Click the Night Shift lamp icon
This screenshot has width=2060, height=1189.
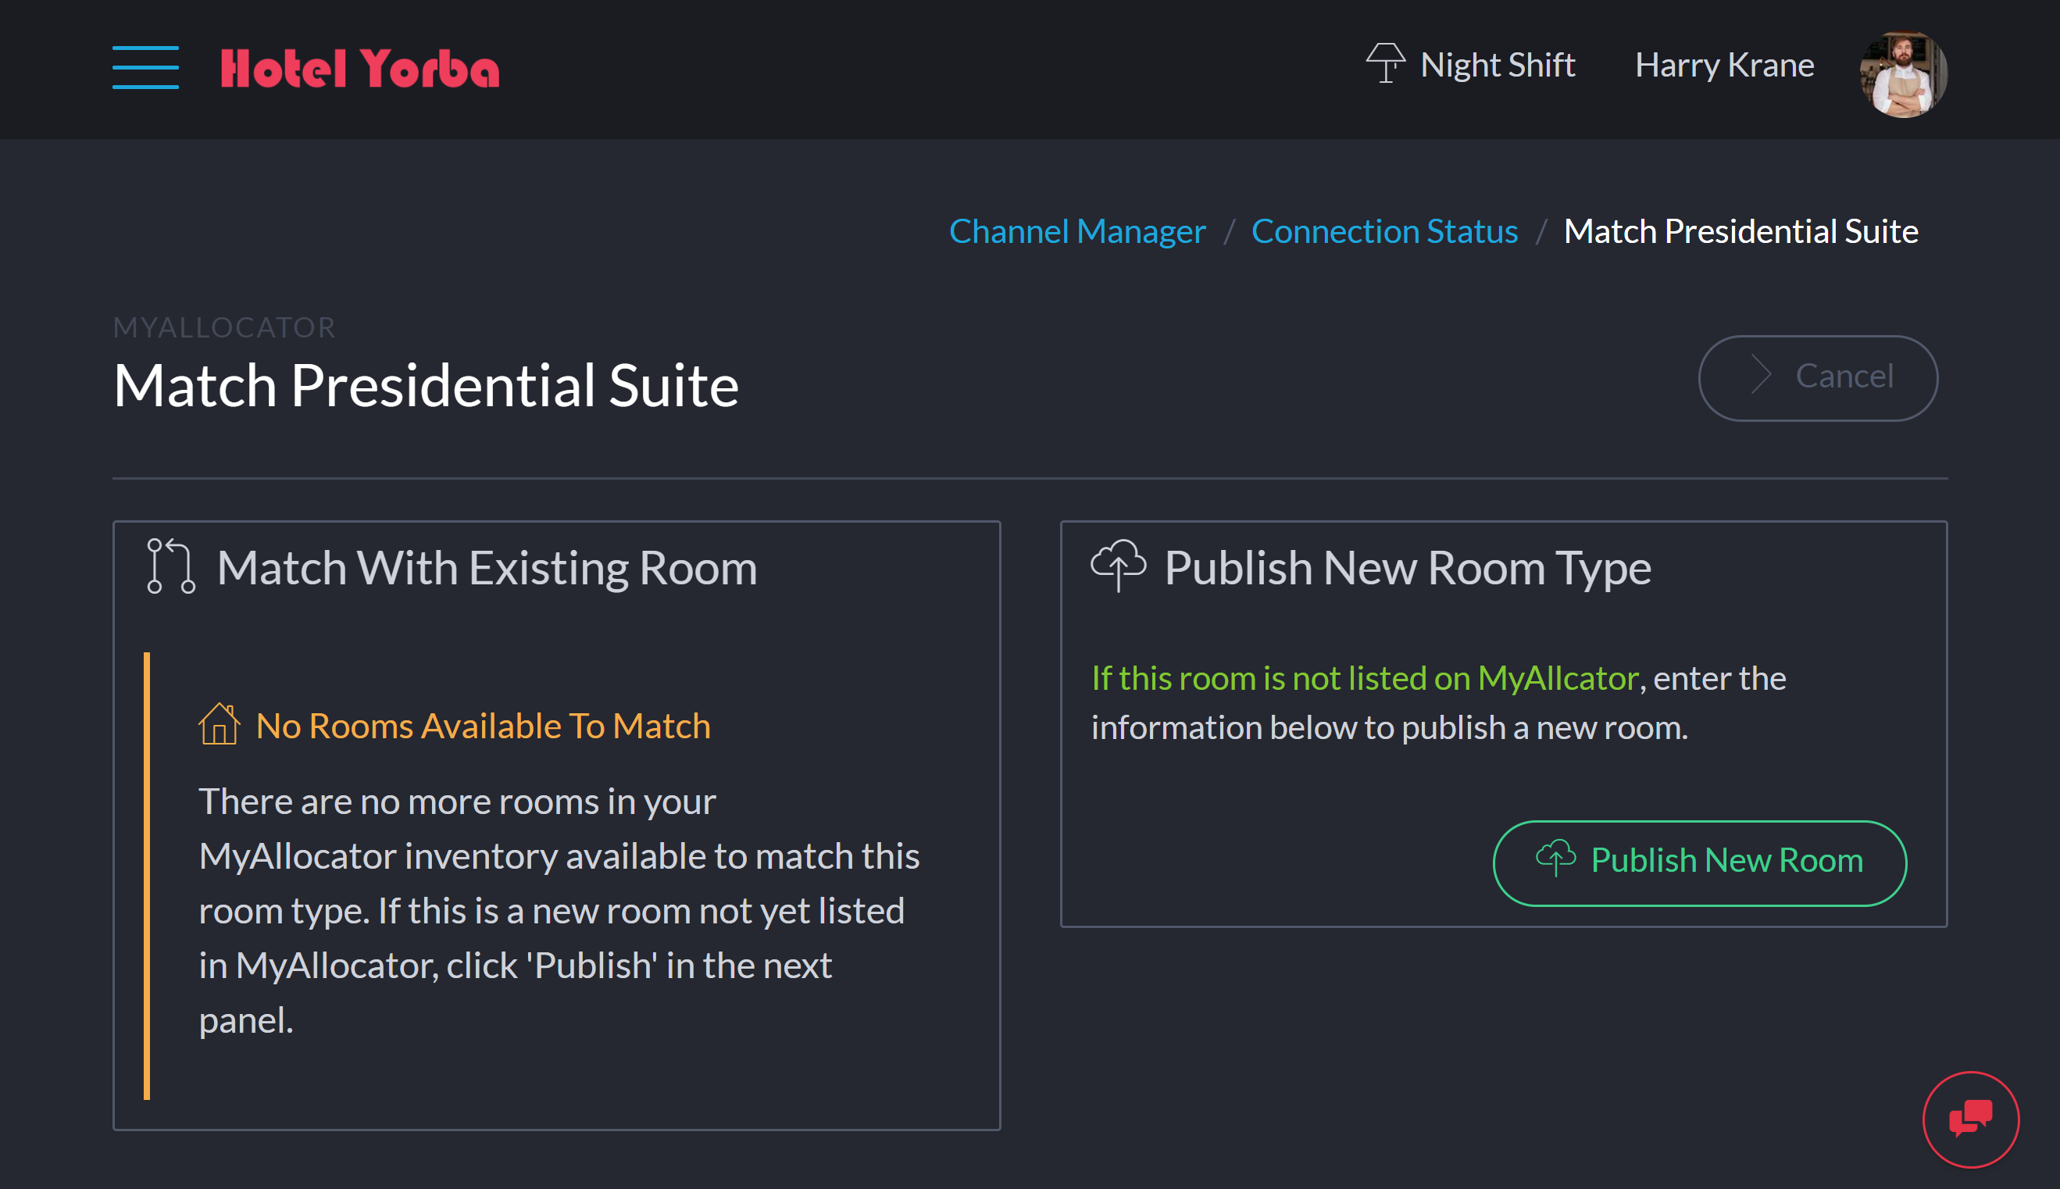tap(1383, 65)
